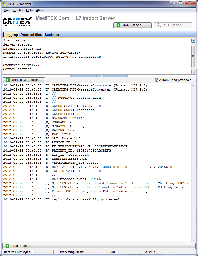Click the protocol log scroll down arrow
The width and height of the screenshot is (198, 256).
point(193,240)
